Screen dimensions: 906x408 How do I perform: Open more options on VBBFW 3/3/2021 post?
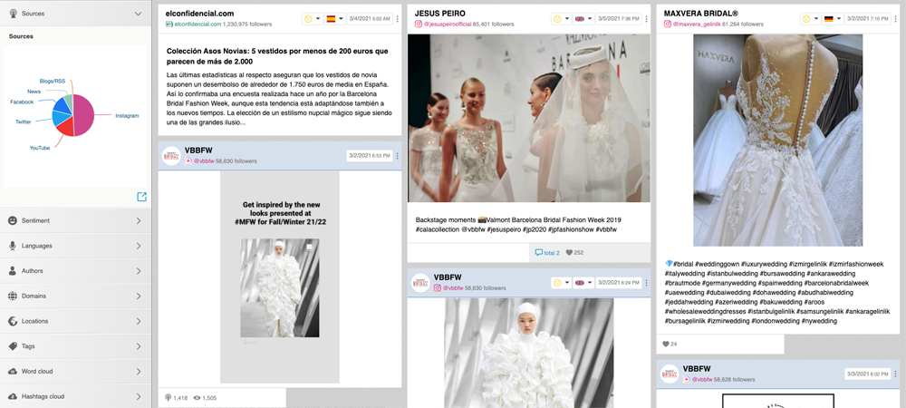pos(896,374)
